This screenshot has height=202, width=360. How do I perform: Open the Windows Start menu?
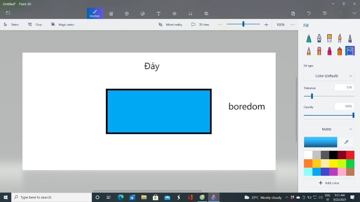6,197
